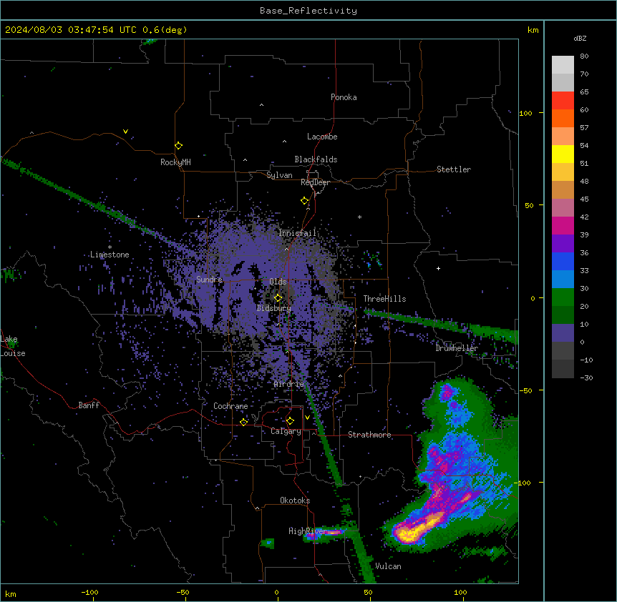Select the yellow radar site marker near Olds

[278, 298]
